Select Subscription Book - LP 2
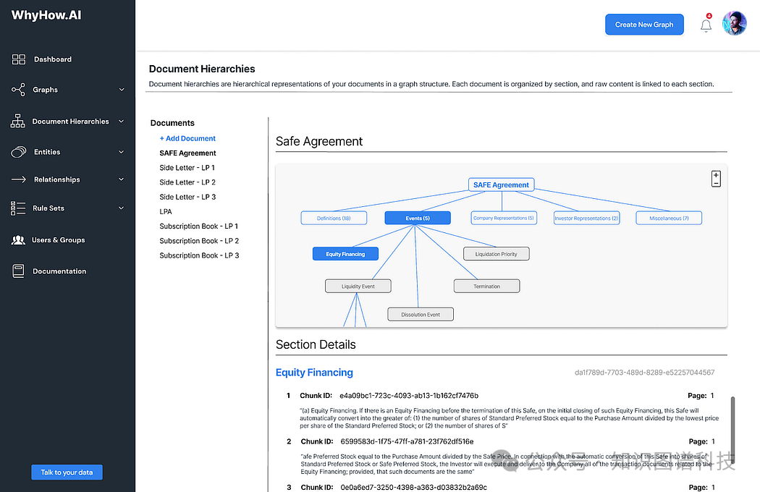 click(199, 241)
